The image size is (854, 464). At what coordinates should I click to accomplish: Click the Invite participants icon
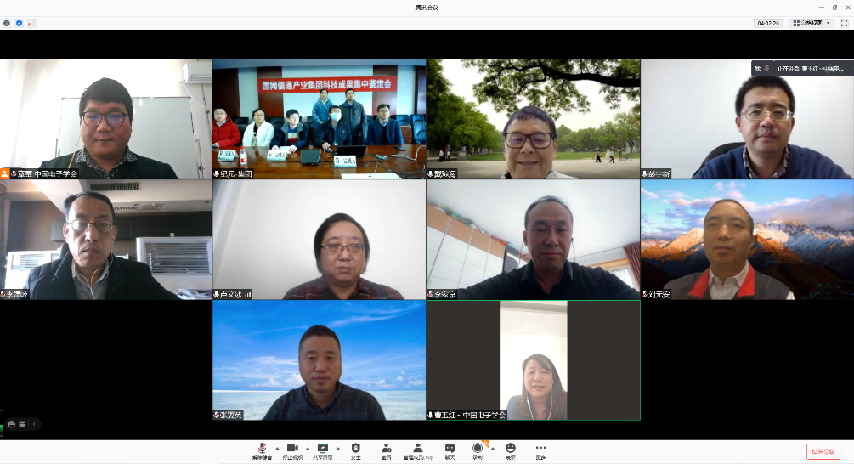coord(386,449)
